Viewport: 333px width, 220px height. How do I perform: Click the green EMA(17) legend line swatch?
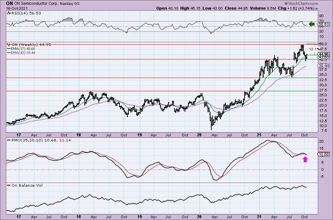[9, 49]
